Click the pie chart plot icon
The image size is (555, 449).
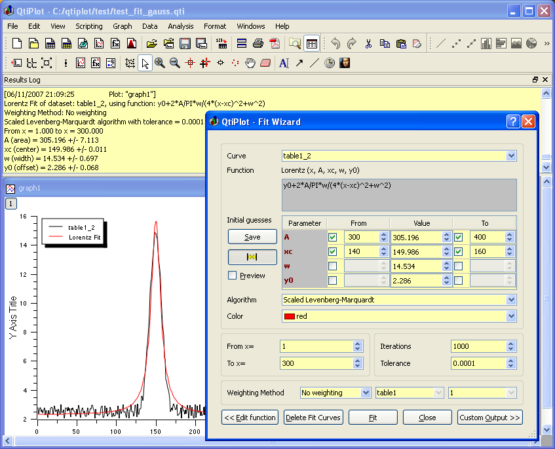pos(531,43)
